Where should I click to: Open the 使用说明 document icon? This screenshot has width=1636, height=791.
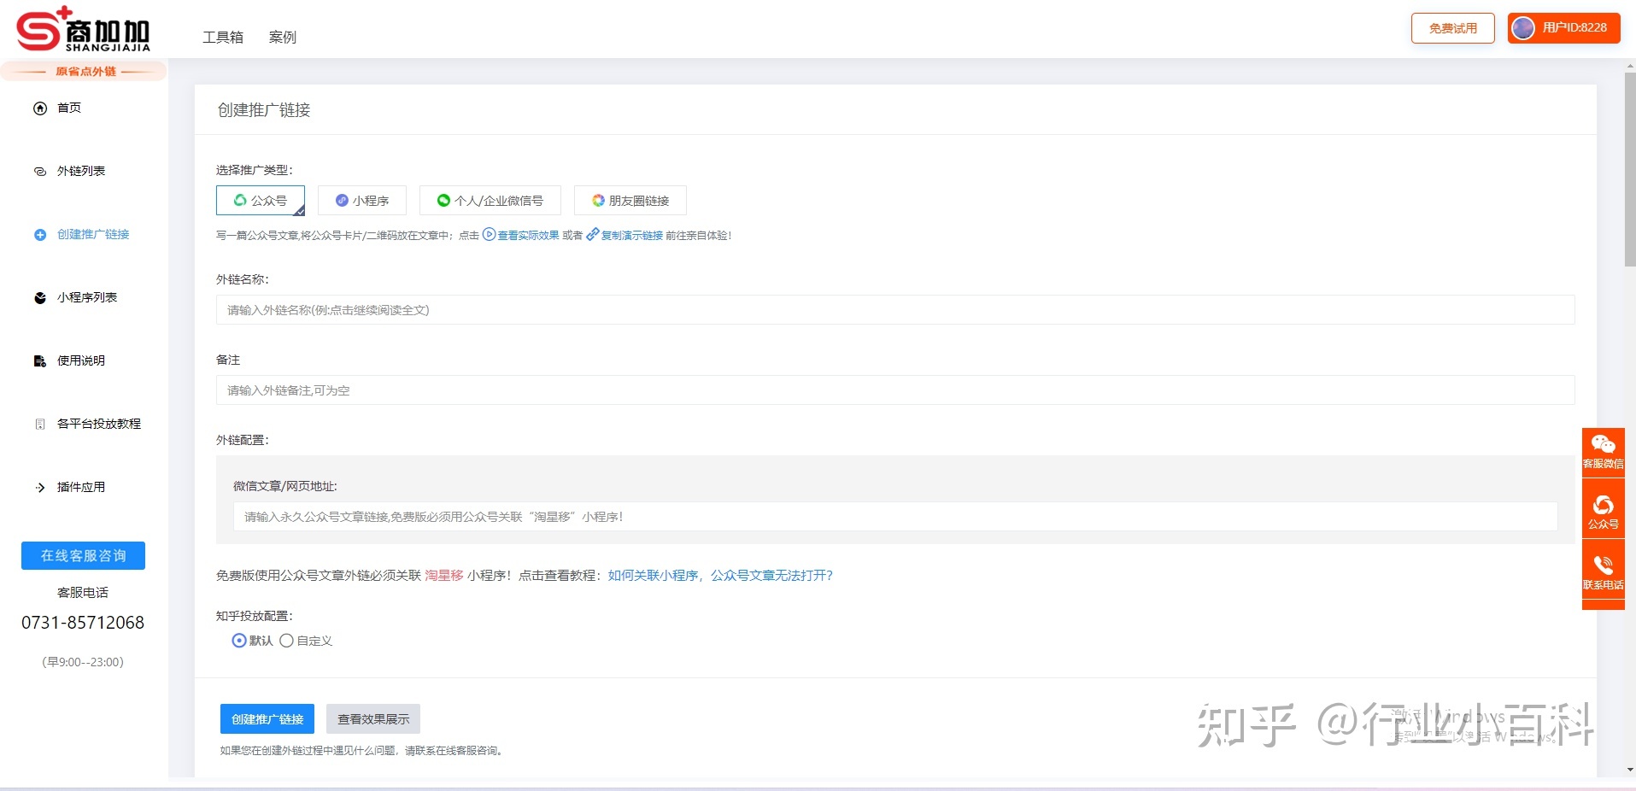(x=39, y=360)
